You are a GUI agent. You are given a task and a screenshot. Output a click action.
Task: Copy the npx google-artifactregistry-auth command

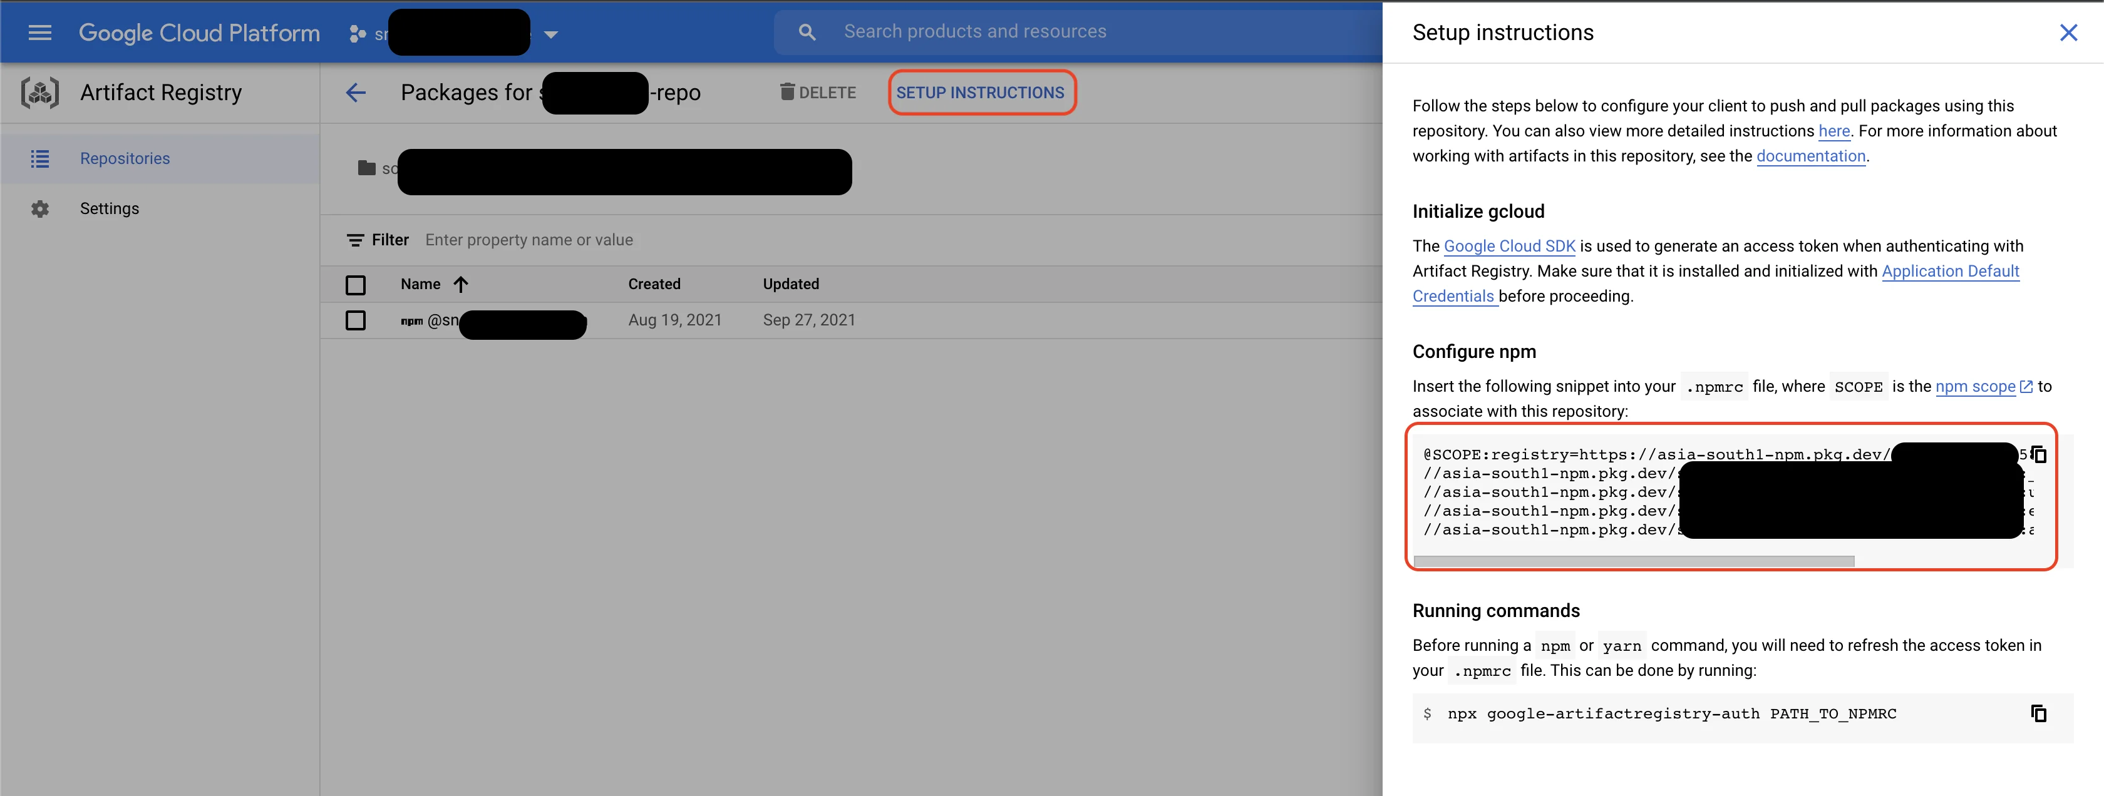[x=2039, y=713]
